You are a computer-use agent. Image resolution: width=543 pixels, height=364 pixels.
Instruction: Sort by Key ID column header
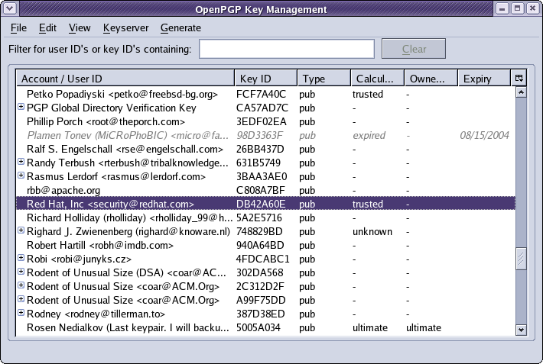(265, 79)
